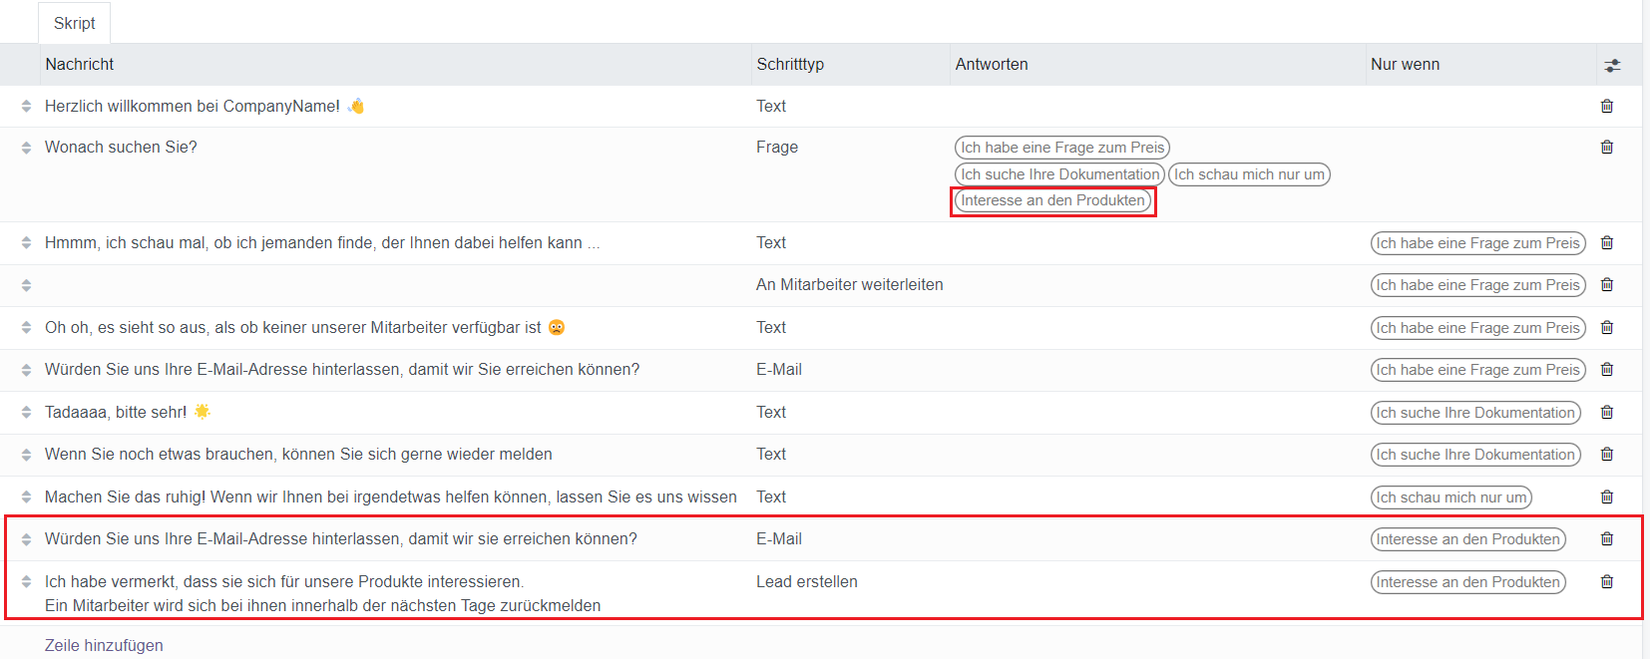Open 'Lead erstellen' step type cell

tap(806, 581)
